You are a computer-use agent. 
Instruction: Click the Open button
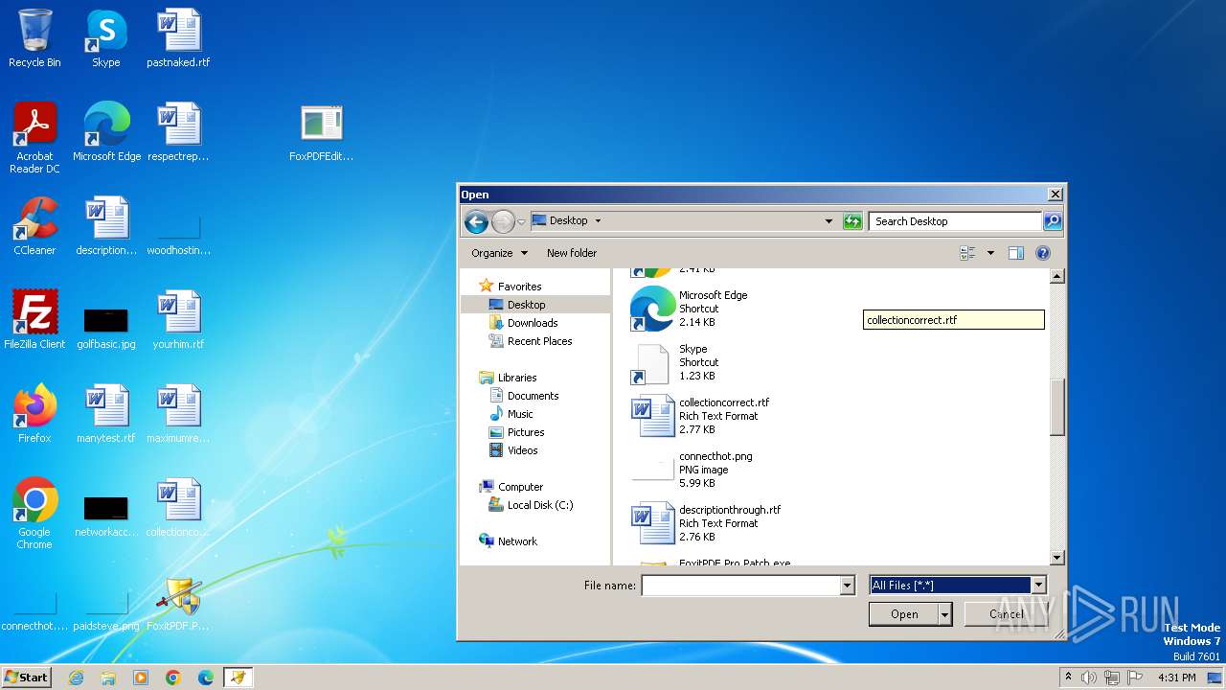(904, 614)
